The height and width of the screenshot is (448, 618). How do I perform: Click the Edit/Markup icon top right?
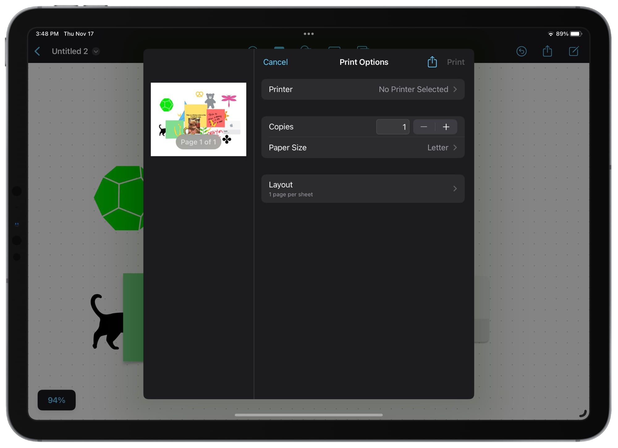(x=574, y=51)
